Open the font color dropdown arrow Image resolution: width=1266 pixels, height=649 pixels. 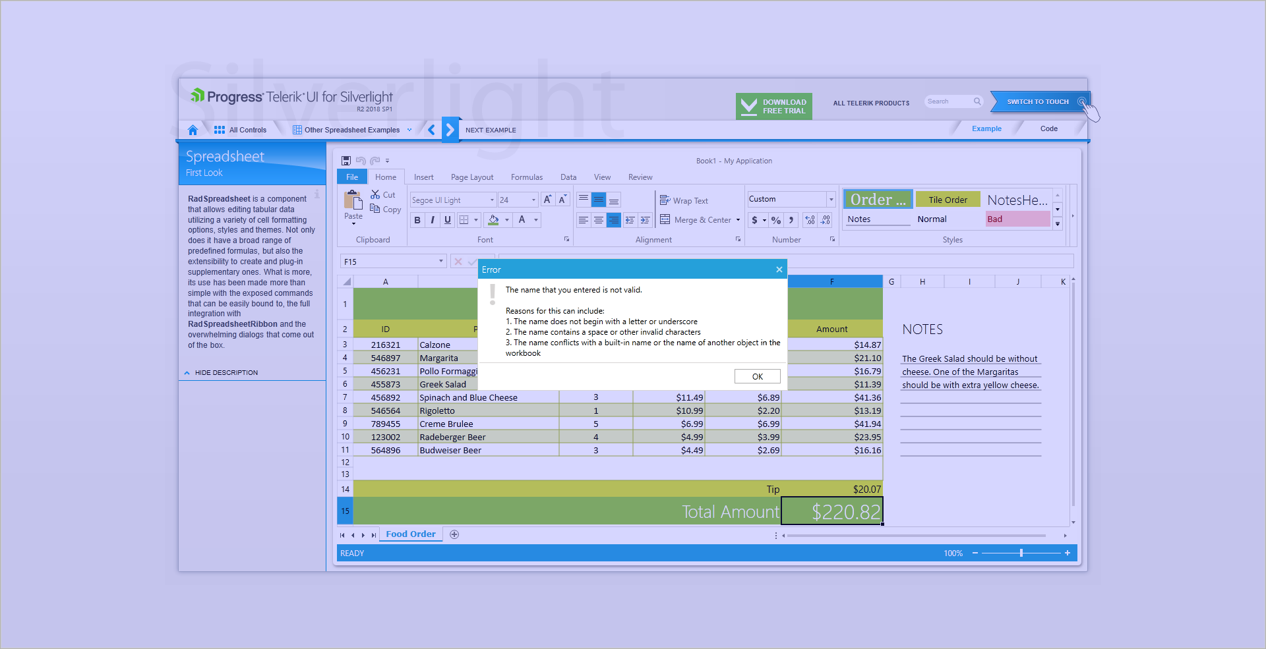536,220
